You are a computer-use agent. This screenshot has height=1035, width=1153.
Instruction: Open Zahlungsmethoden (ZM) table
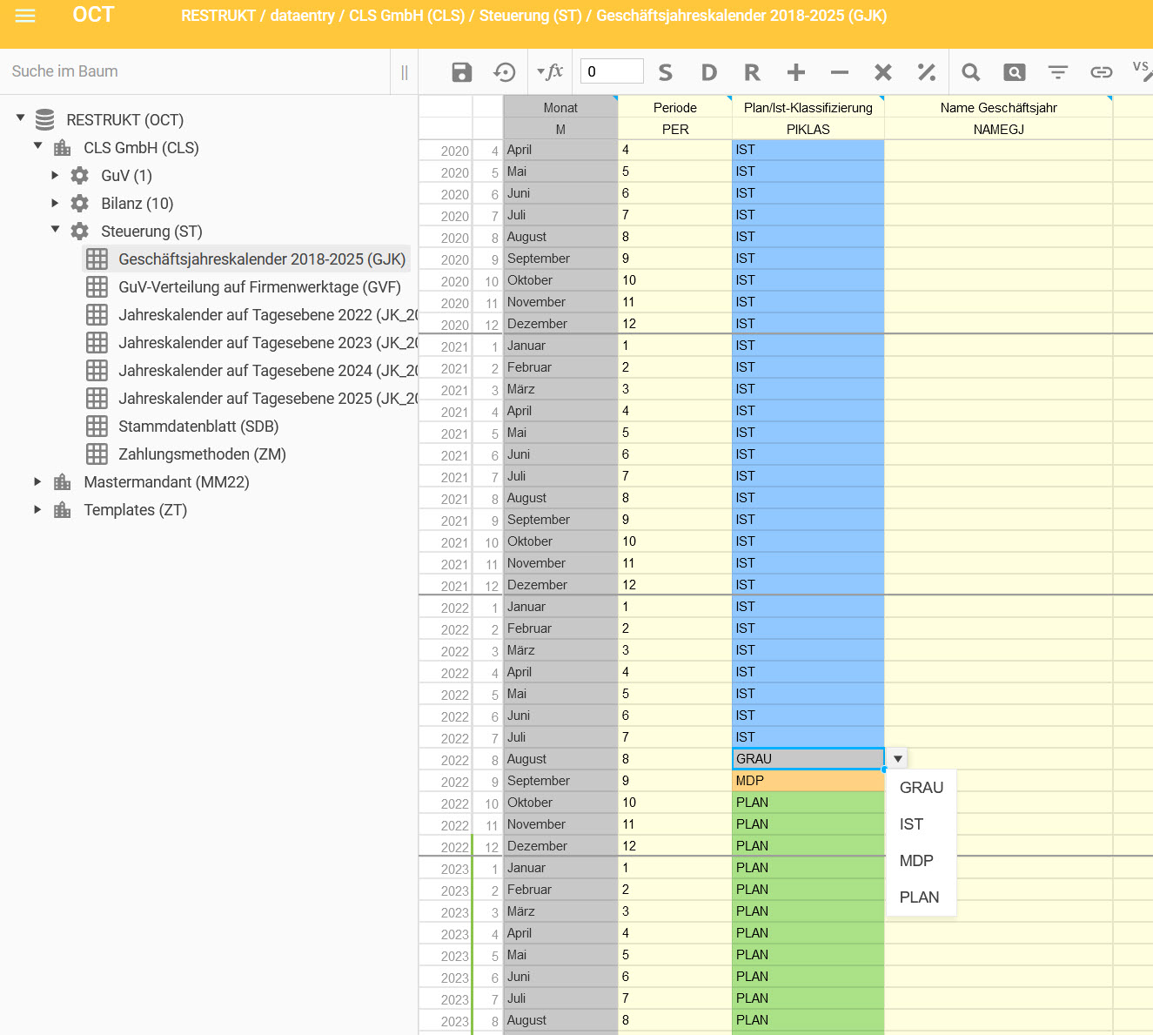point(202,454)
